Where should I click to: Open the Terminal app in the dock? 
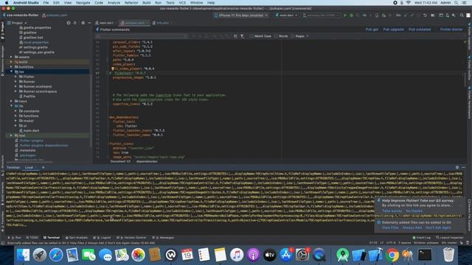pyautogui.click(x=425, y=255)
